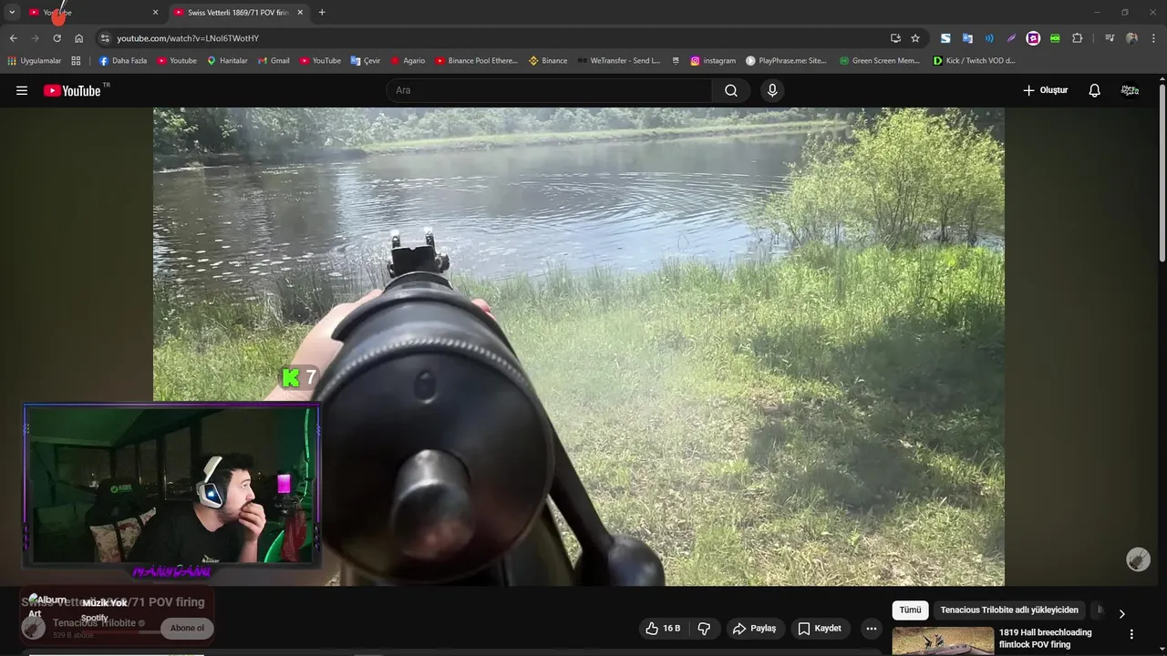Click the Kaydet save button
The image size is (1167, 656).
click(x=820, y=629)
